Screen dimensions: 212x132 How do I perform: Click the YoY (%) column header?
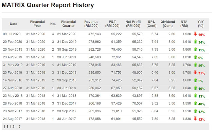point(200,24)
